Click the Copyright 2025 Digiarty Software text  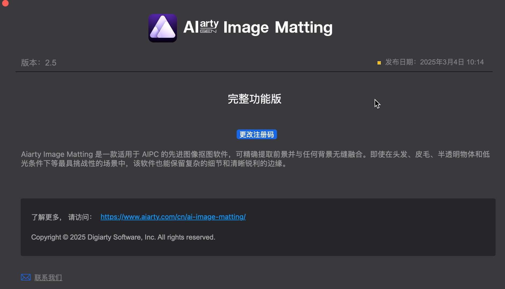tap(123, 237)
